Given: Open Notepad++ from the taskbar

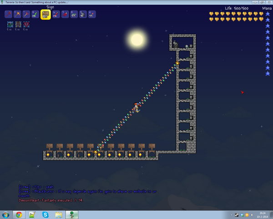Looking at the screenshot, I should click(32, 214).
